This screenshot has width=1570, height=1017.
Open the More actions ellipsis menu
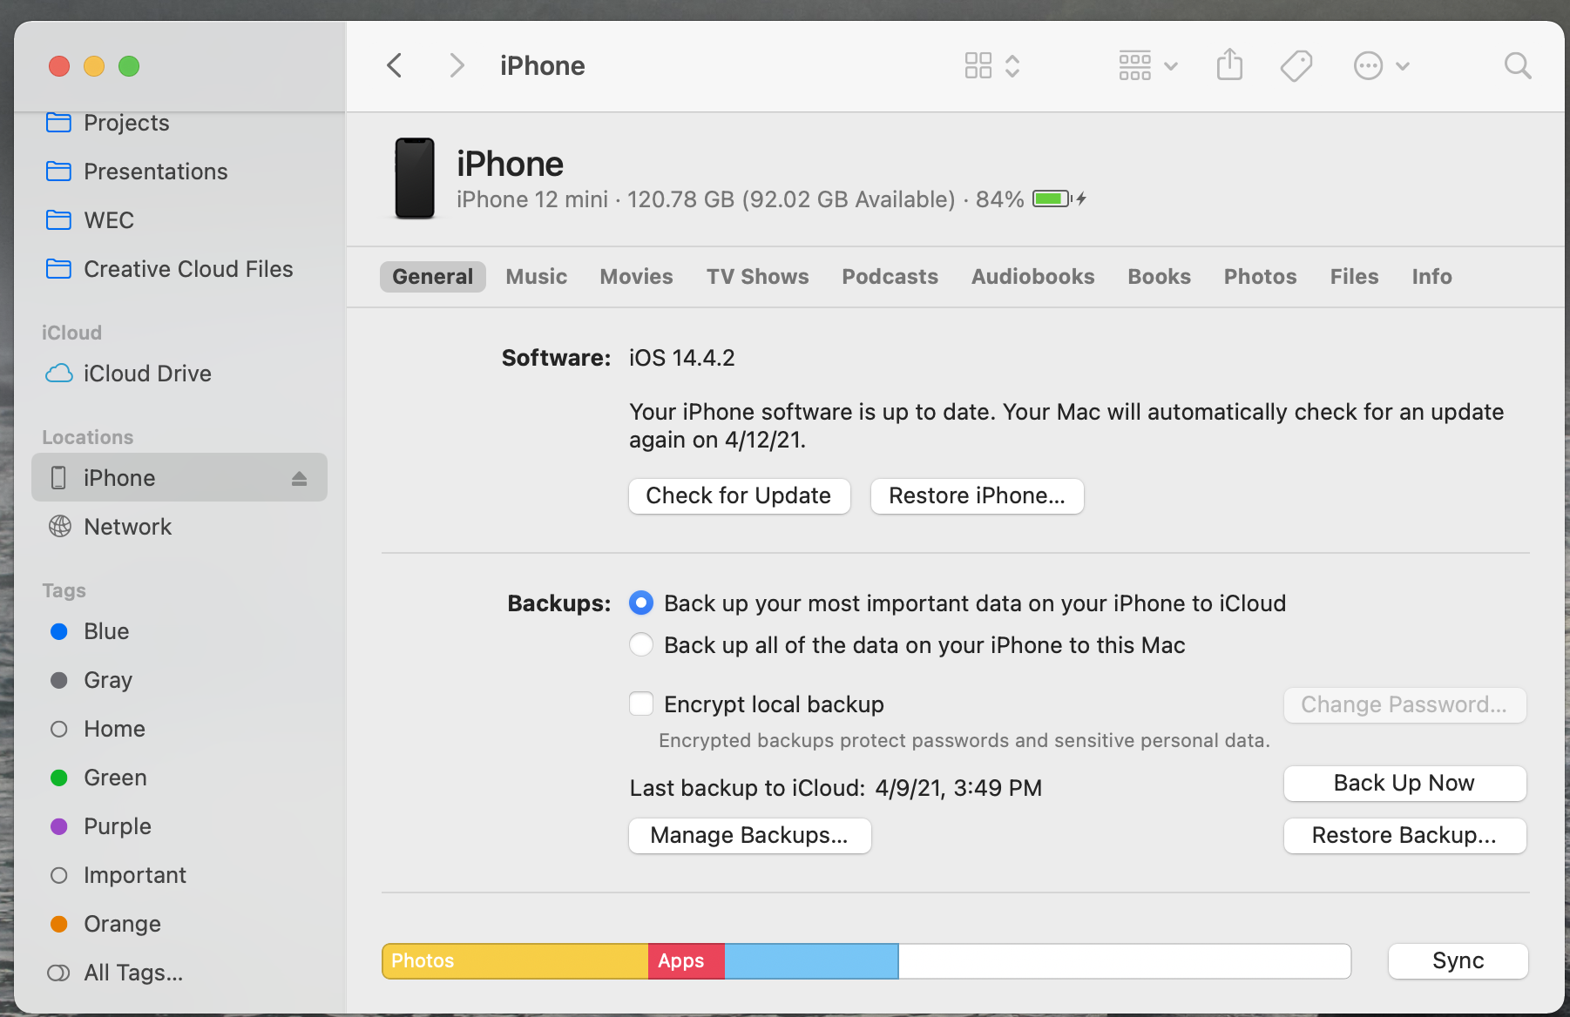[1381, 65]
